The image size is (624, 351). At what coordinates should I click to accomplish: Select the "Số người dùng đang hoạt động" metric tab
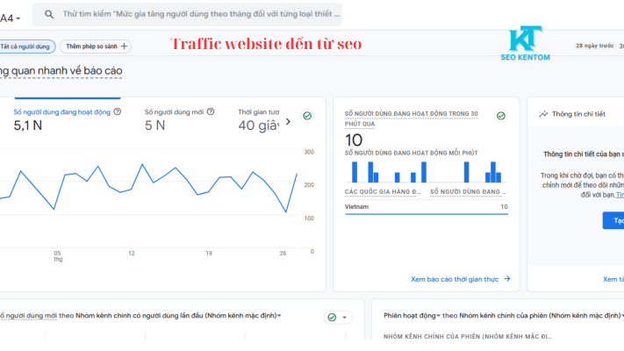click(x=67, y=119)
